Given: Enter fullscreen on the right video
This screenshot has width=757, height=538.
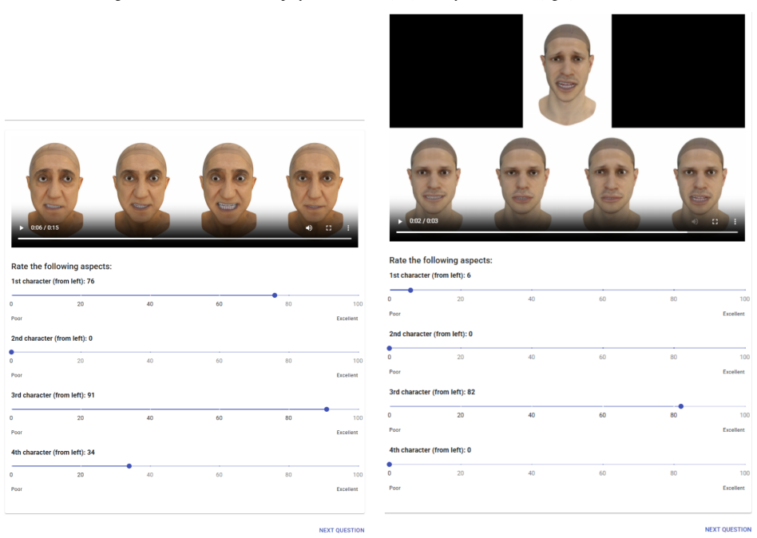Looking at the screenshot, I should tap(715, 221).
